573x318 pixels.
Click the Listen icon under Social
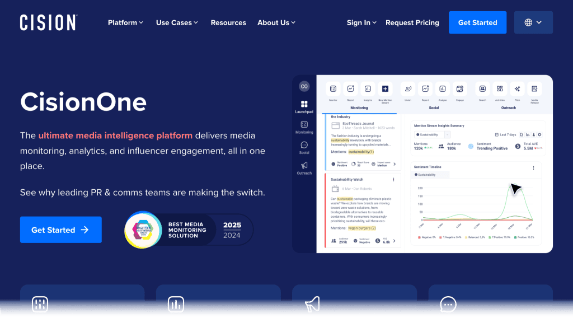point(408,89)
